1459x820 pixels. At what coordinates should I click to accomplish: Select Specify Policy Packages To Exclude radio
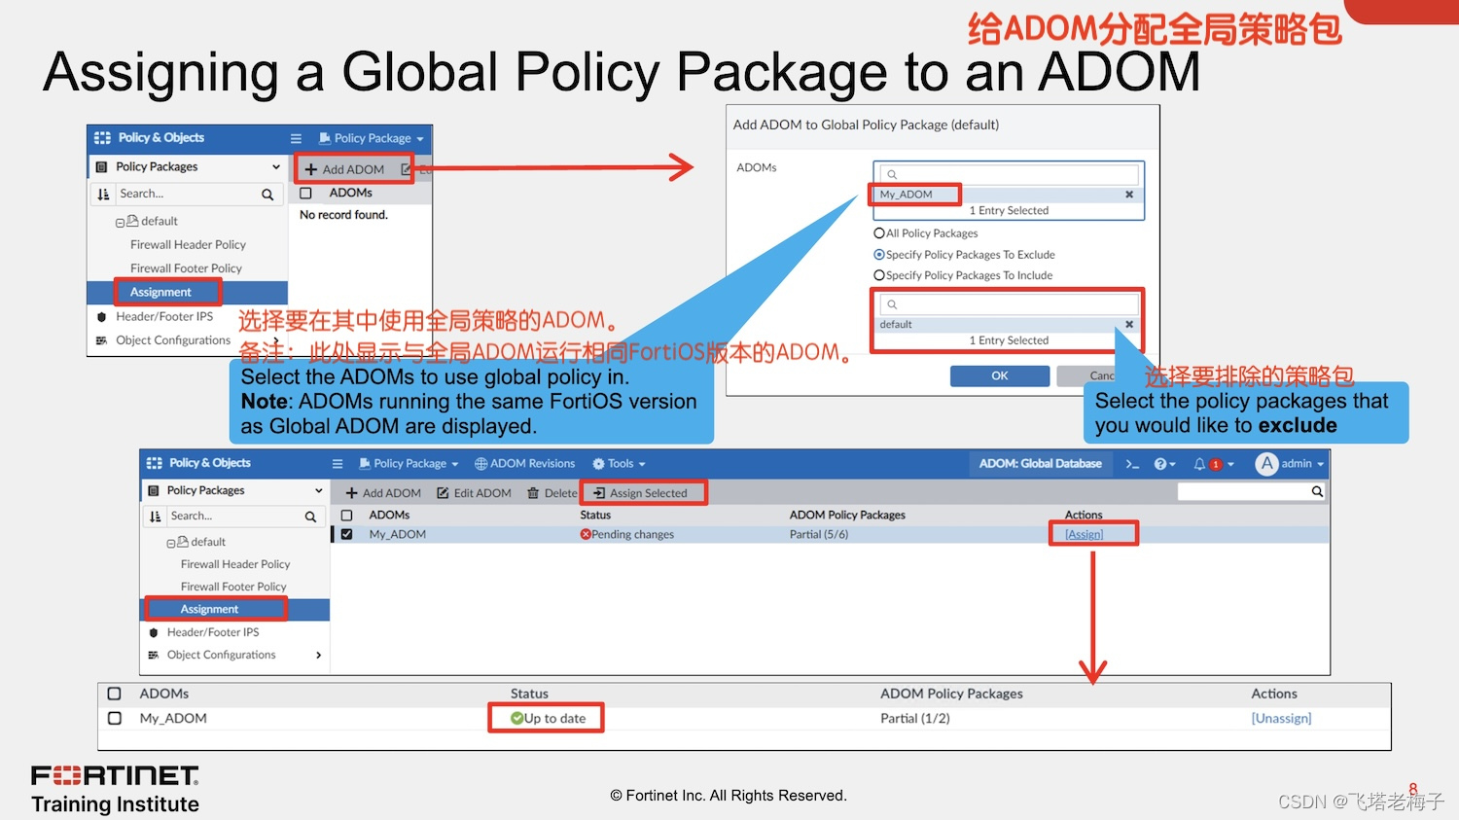879,255
